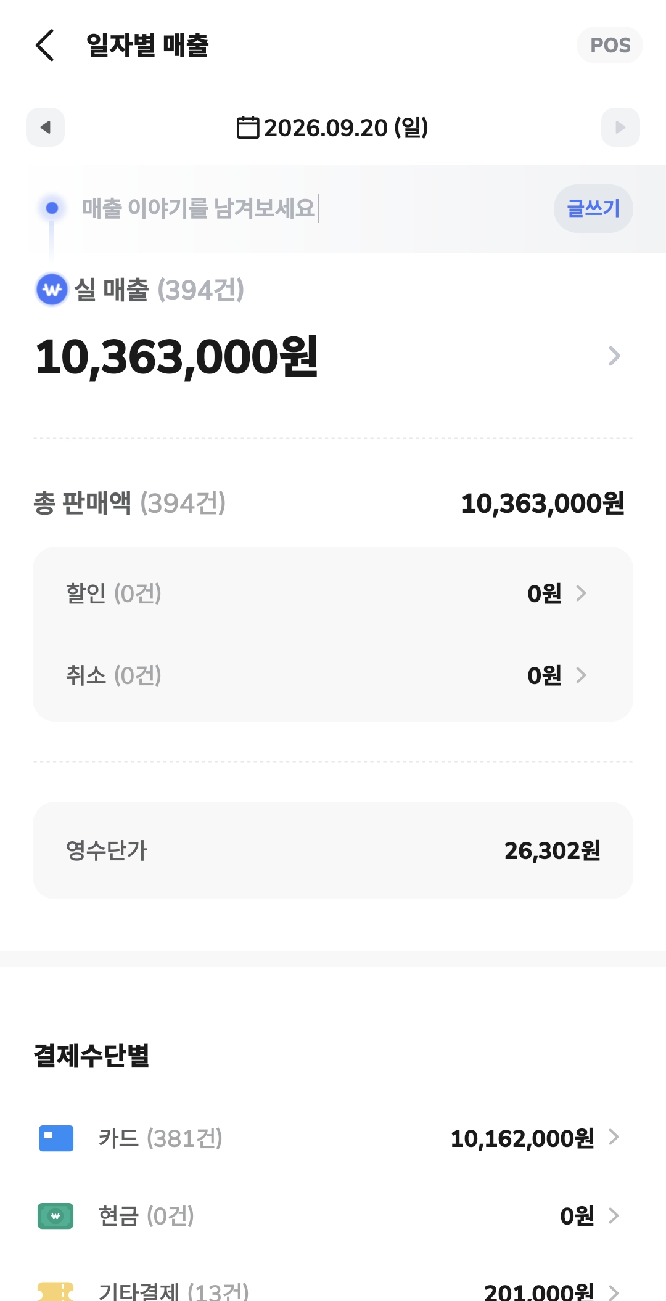Image resolution: width=666 pixels, height=1301 pixels.
Task: Tap the blue card payment icon
Action: click(x=56, y=1138)
